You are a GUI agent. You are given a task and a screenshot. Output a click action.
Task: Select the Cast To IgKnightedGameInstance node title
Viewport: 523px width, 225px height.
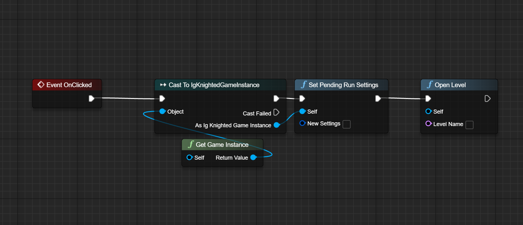214,85
